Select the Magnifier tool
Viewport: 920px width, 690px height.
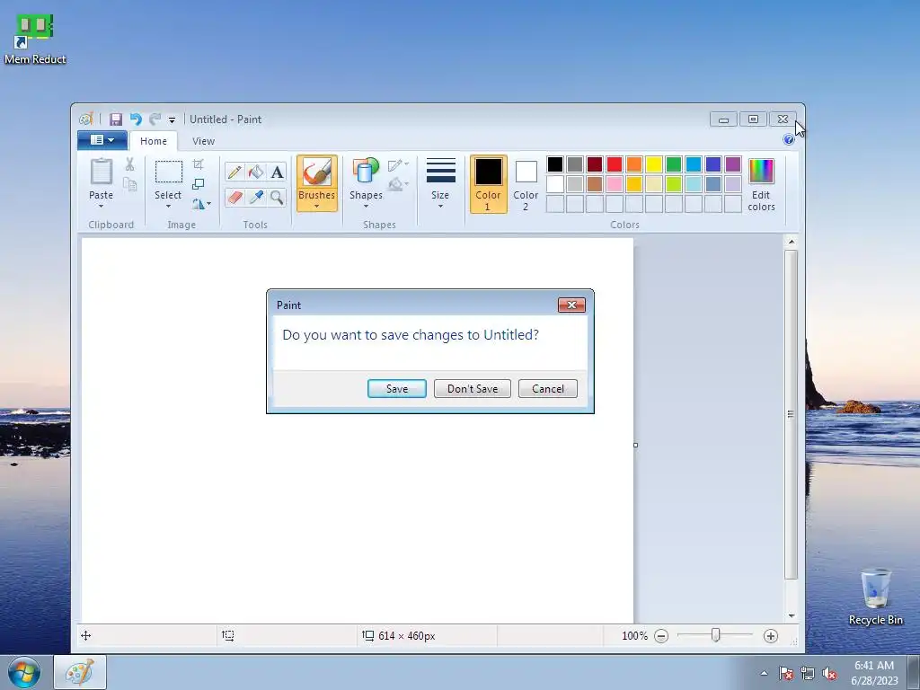pos(277,197)
